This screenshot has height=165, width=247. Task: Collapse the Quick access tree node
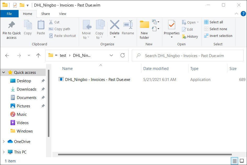[4, 73]
